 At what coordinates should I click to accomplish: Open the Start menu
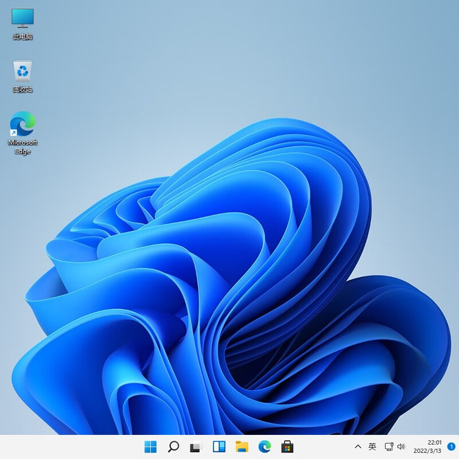[x=151, y=446]
